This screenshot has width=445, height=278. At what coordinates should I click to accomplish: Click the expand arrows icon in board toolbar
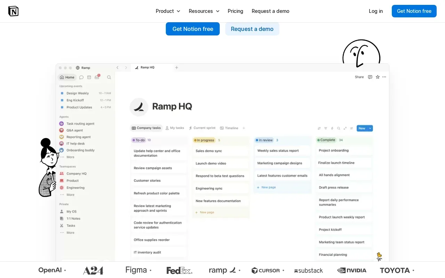345,128
